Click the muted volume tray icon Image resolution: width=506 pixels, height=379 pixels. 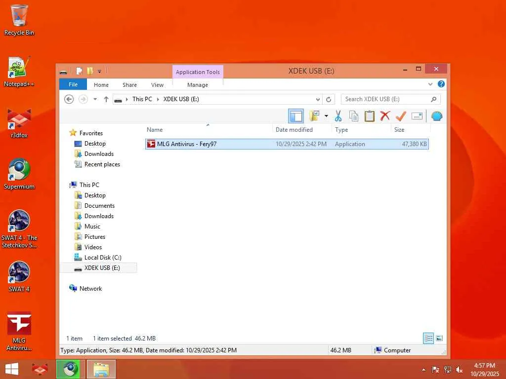coord(459,370)
